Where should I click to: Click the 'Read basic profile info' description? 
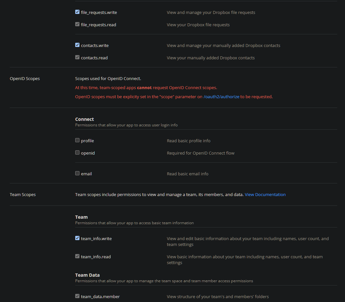(189, 141)
